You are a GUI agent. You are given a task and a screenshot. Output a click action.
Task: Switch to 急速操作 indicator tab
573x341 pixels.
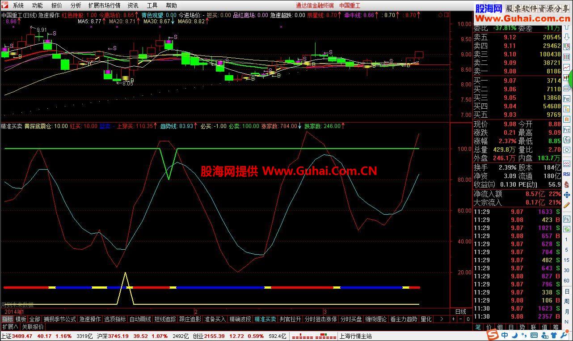pos(90,319)
